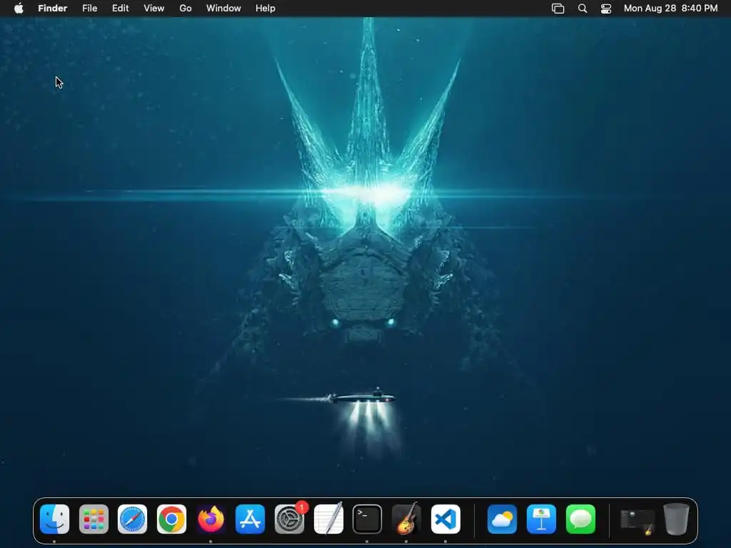Open the Help menu
Viewport: 731px width, 548px height.
[266, 8]
